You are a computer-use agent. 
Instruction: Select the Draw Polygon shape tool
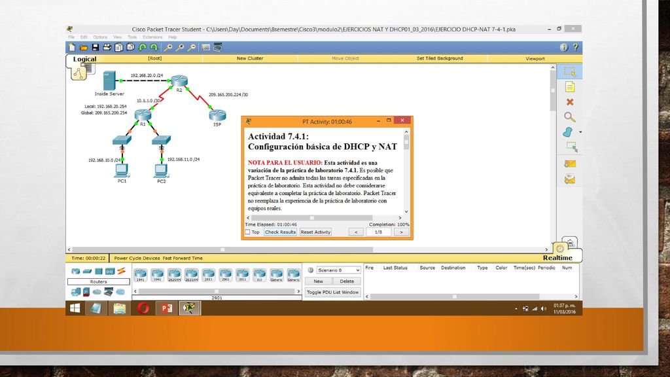click(x=568, y=132)
